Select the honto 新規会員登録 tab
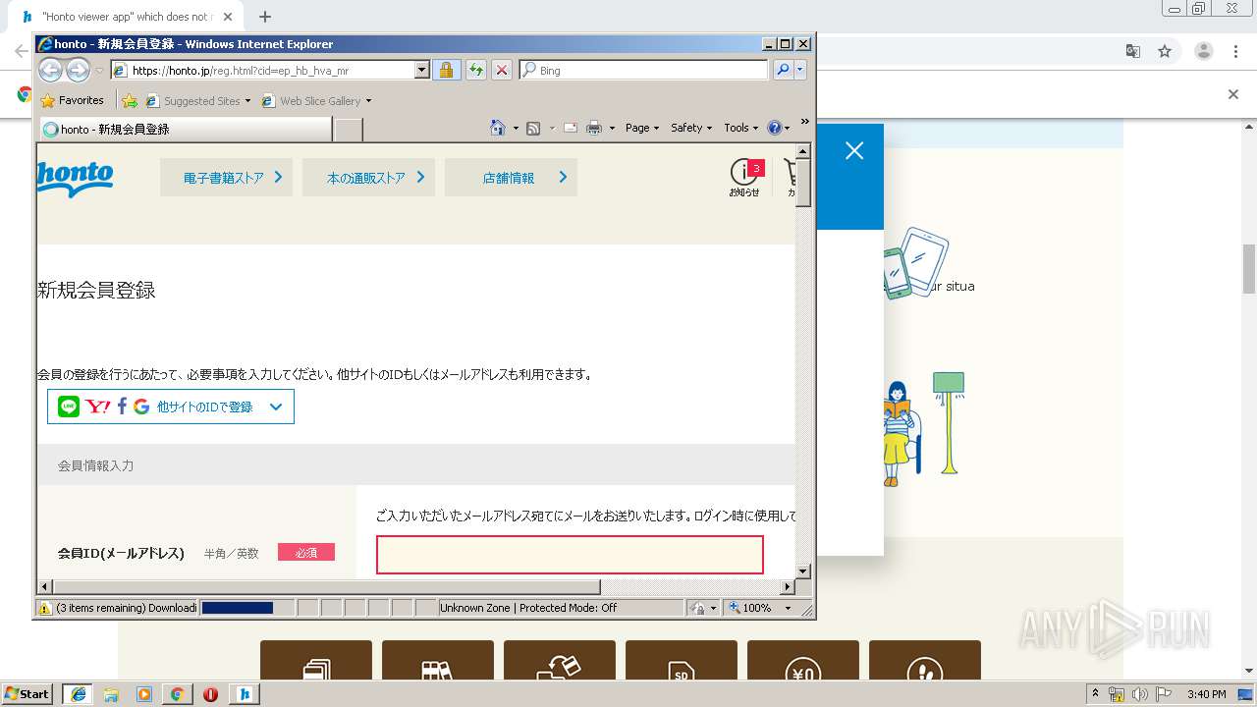Image resolution: width=1257 pixels, height=707 pixels. [x=186, y=129]
